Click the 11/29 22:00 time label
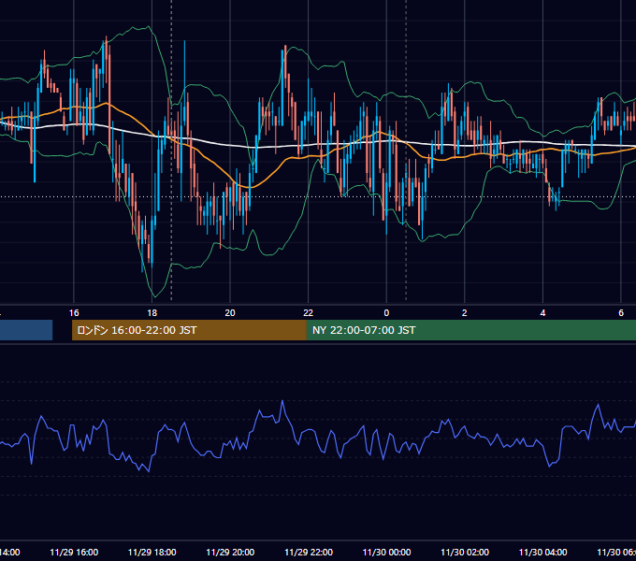 click(309, 552)
